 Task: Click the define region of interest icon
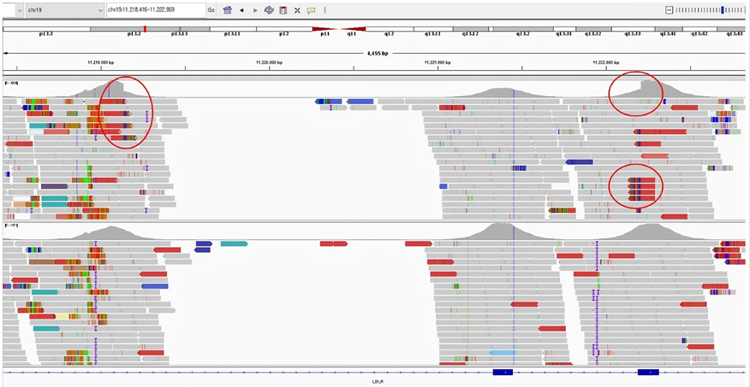(283, 10)
